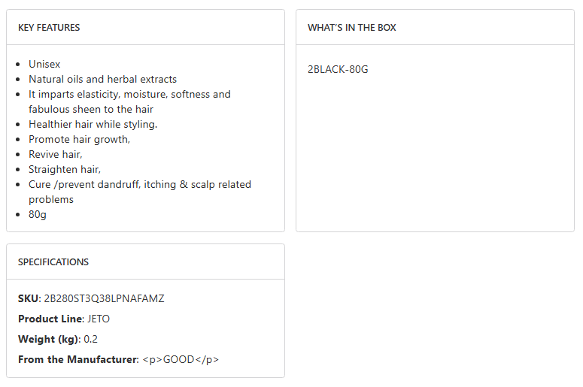Viewport: 583px width, 387px height.
Task: Click the 'It imparts elasticity, moisture' feature line
Action: (129, 95)
